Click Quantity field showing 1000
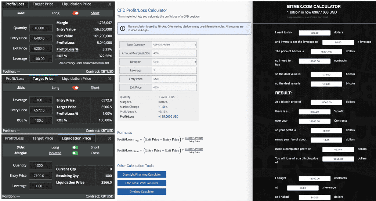 [40, 165]
